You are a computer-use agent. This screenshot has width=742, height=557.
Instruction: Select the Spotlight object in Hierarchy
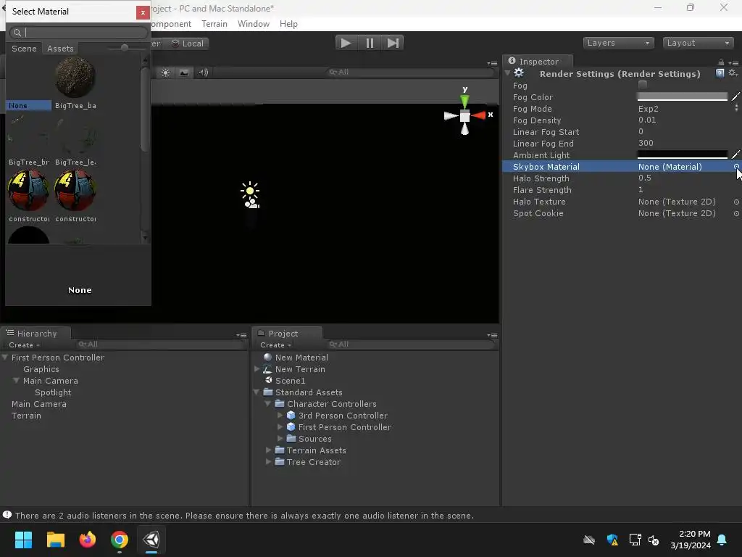click(x=52, y=392)
